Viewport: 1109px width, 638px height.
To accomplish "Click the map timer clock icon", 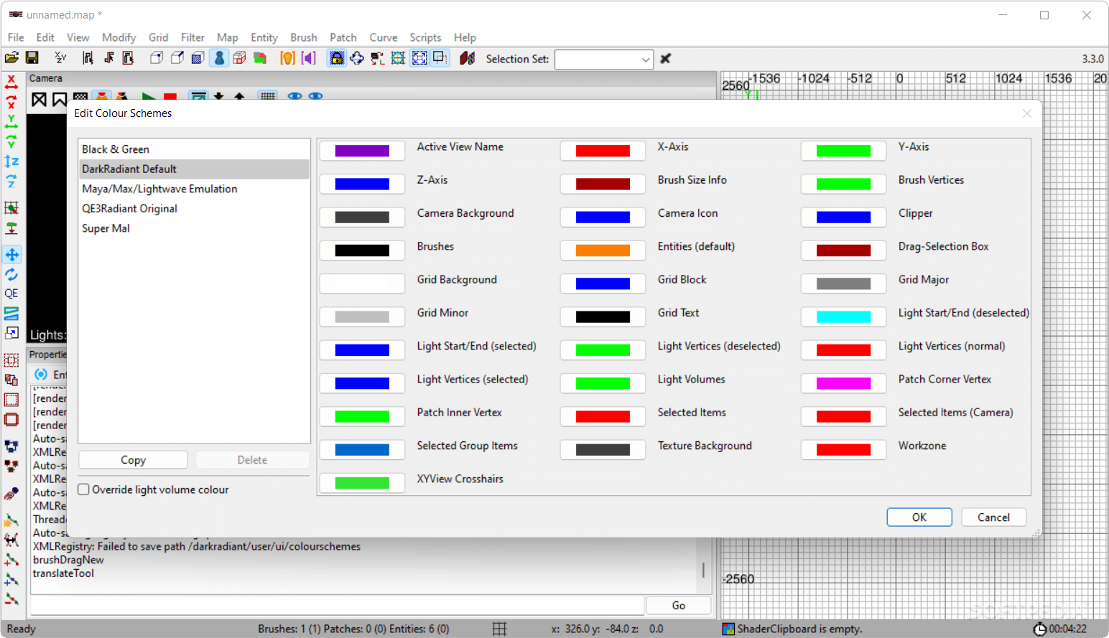I will tap(1039, 629).
